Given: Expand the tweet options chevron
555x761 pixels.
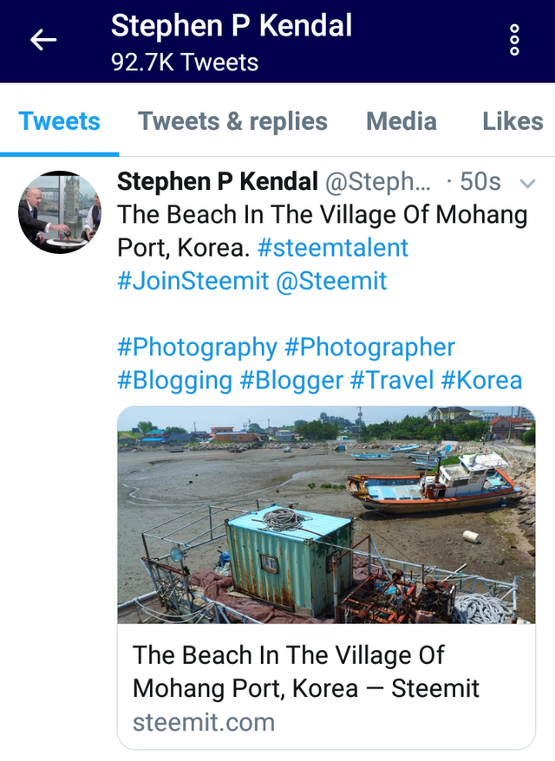Looking at the screenshot, I should [x=526, y=183].
